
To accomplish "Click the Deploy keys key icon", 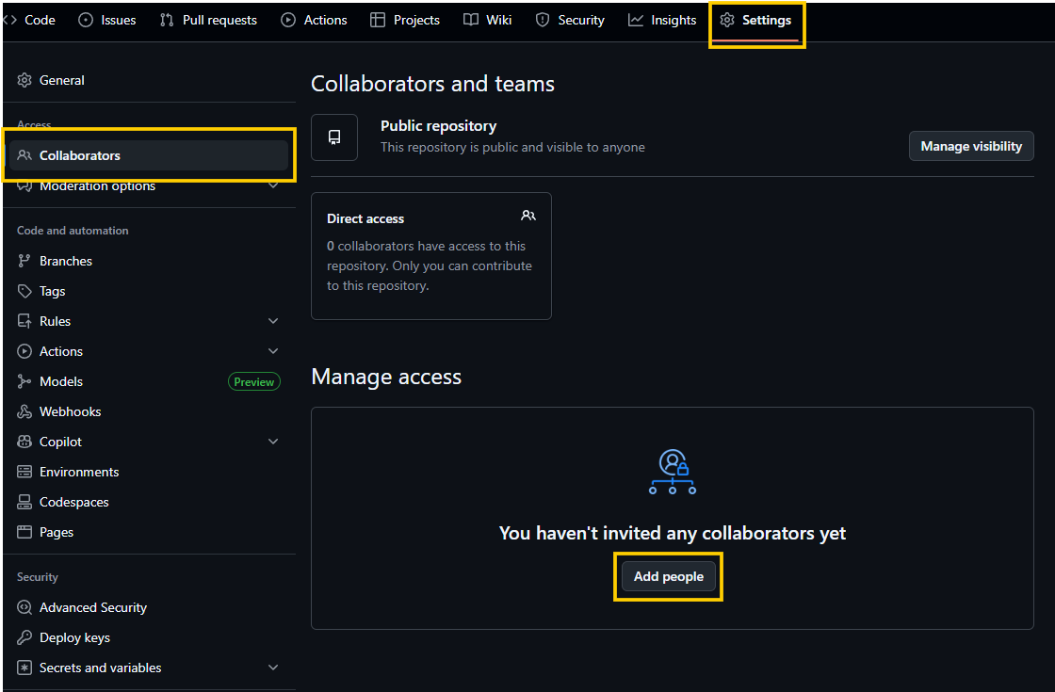I will click(24, 637).
